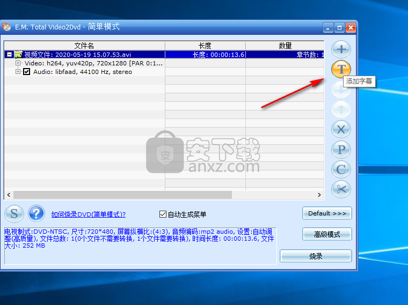Click the X remove file button
Screen dimensions: 408x305
(341, 129)
